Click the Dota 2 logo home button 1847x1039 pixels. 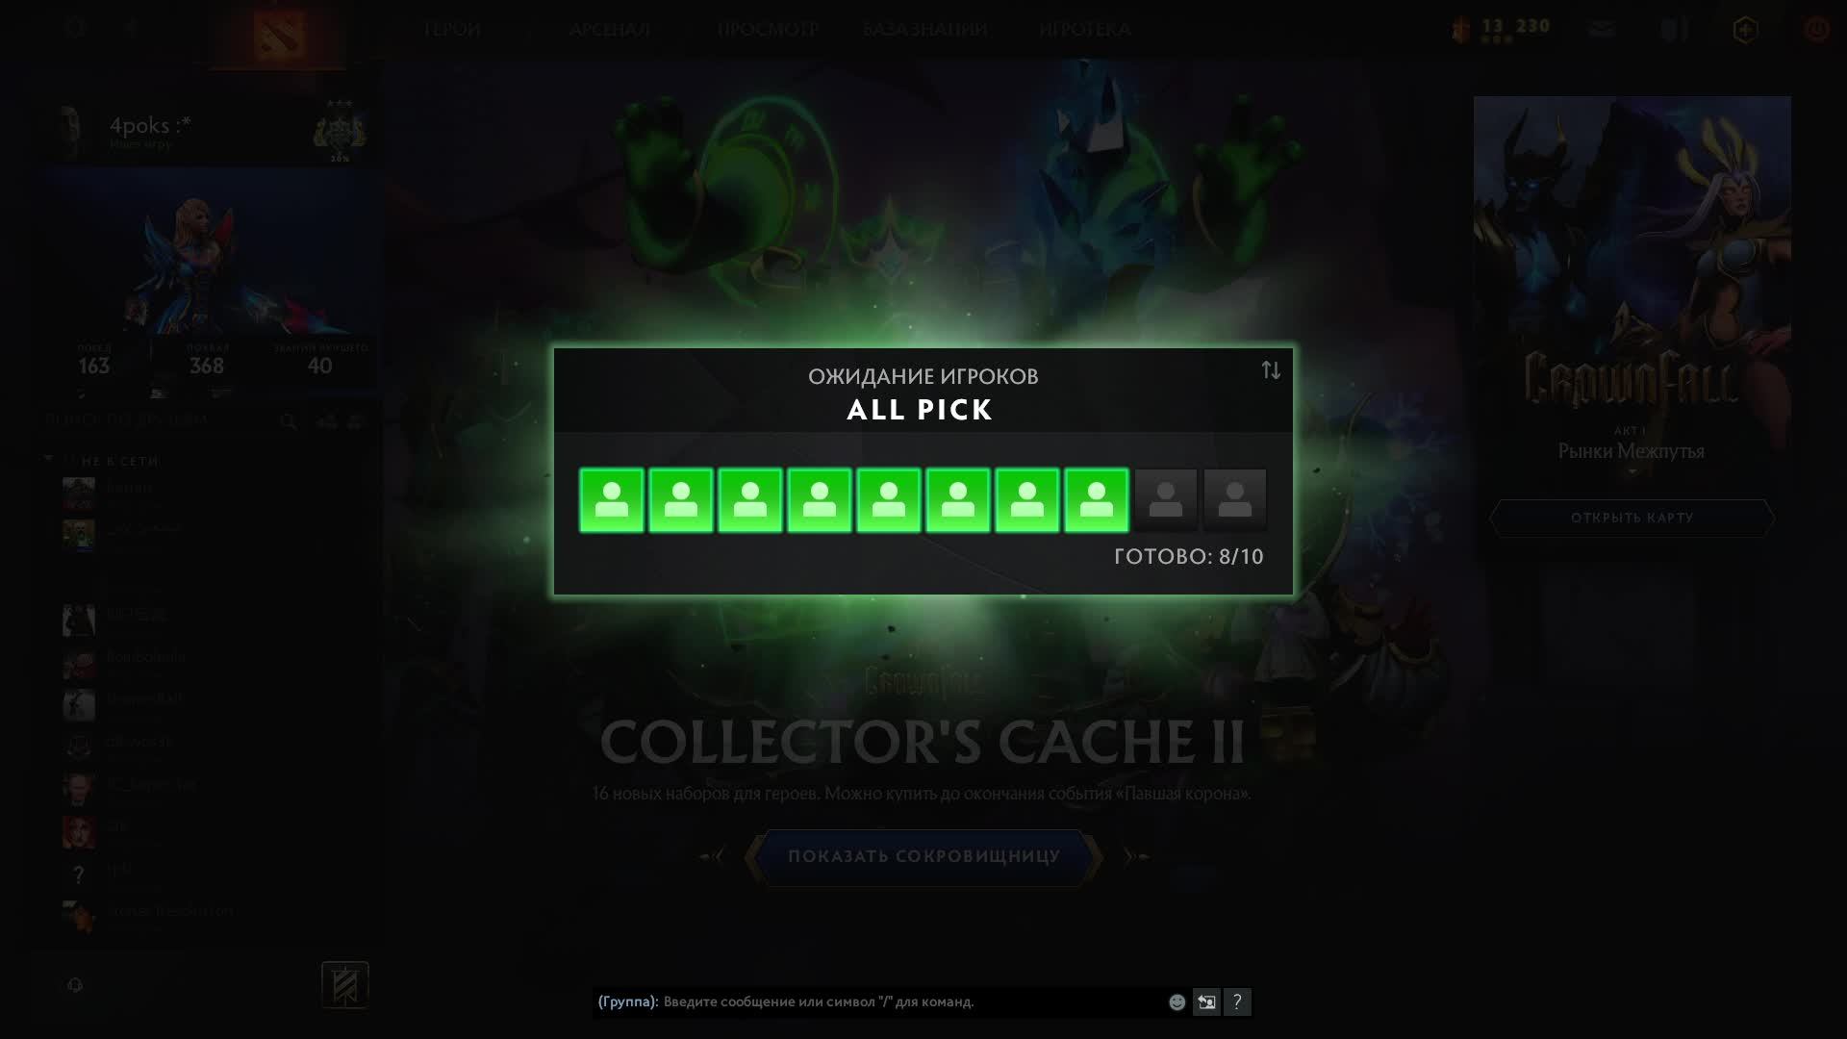pyautogui.click(x=279, y=34)
